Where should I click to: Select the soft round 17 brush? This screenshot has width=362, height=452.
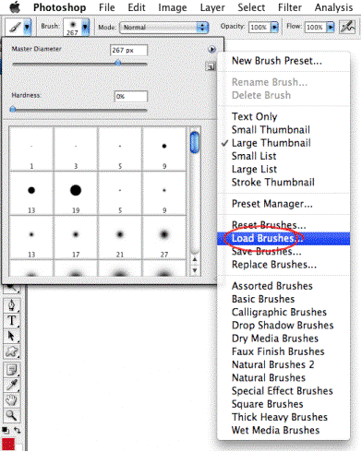[76, 237]
